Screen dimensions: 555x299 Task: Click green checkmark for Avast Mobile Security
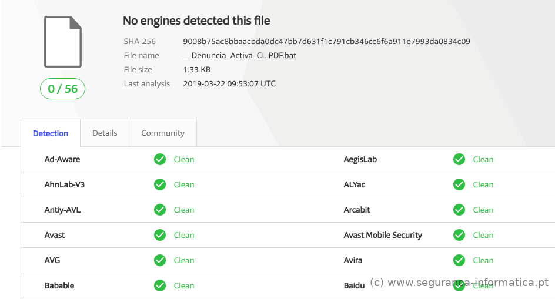pyautogui.click(x=459, y=235)
